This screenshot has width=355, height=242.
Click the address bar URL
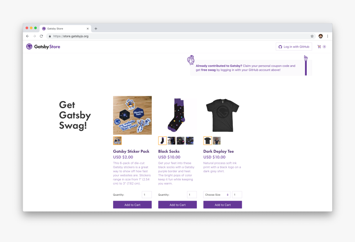click(71, 36)
